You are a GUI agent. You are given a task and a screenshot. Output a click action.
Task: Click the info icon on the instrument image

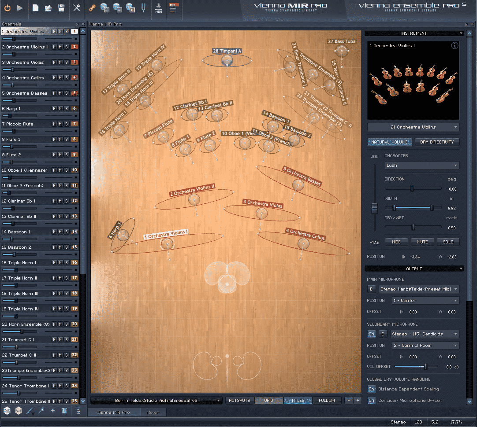pos(455,45)
